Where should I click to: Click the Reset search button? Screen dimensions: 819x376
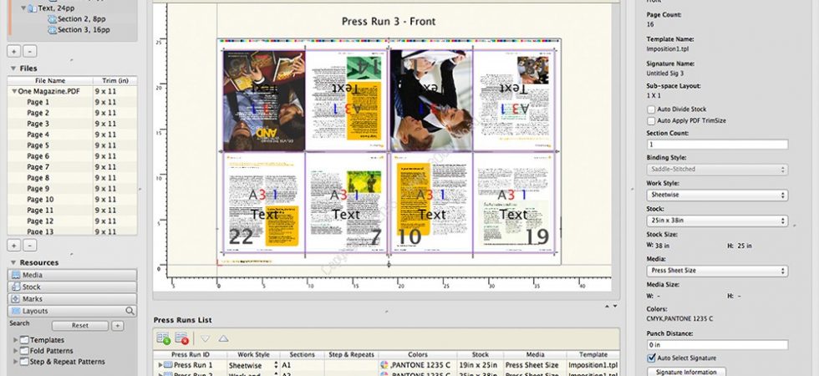pyautogui.click(x=80, y=325)
